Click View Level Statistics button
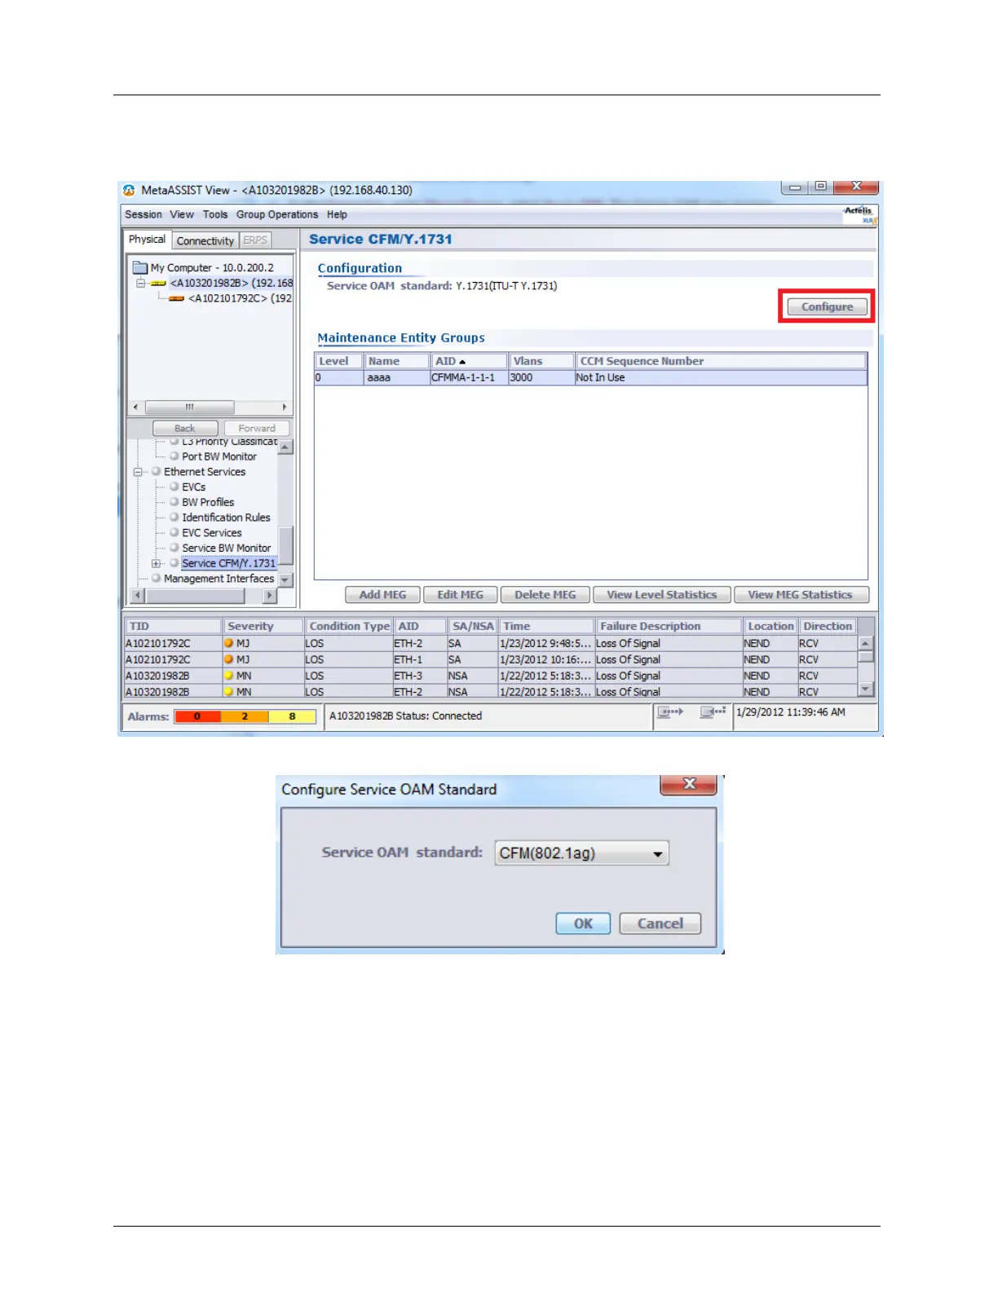 [661, 595]
